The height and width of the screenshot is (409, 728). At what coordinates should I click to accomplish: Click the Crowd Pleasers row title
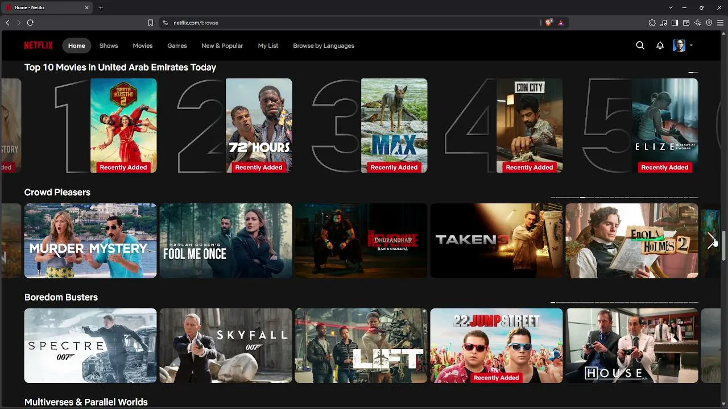point(57,193)
